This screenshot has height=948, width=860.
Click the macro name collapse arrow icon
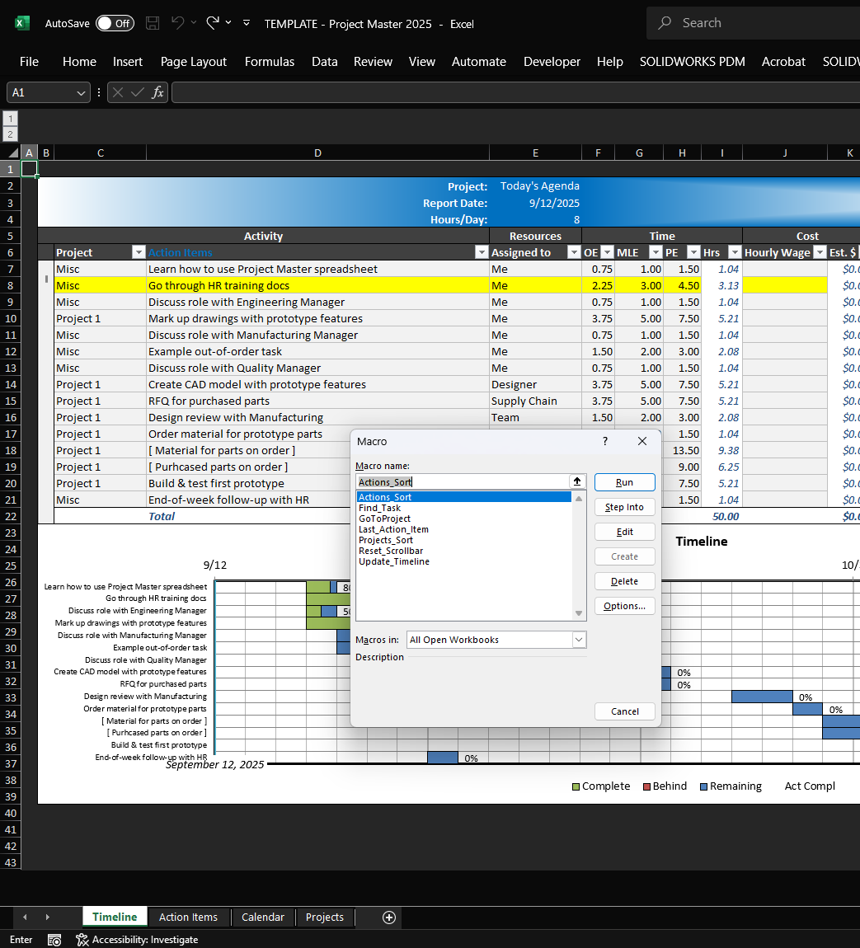pyautogui.click(x=577, y=481)
